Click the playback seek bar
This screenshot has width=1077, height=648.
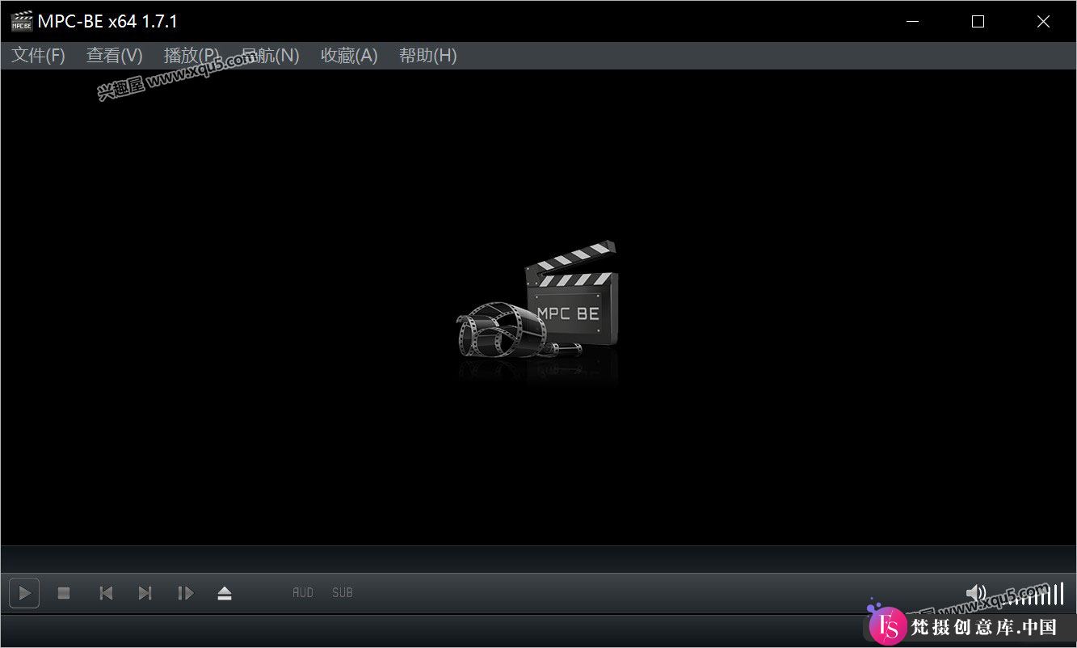(538, 559)
